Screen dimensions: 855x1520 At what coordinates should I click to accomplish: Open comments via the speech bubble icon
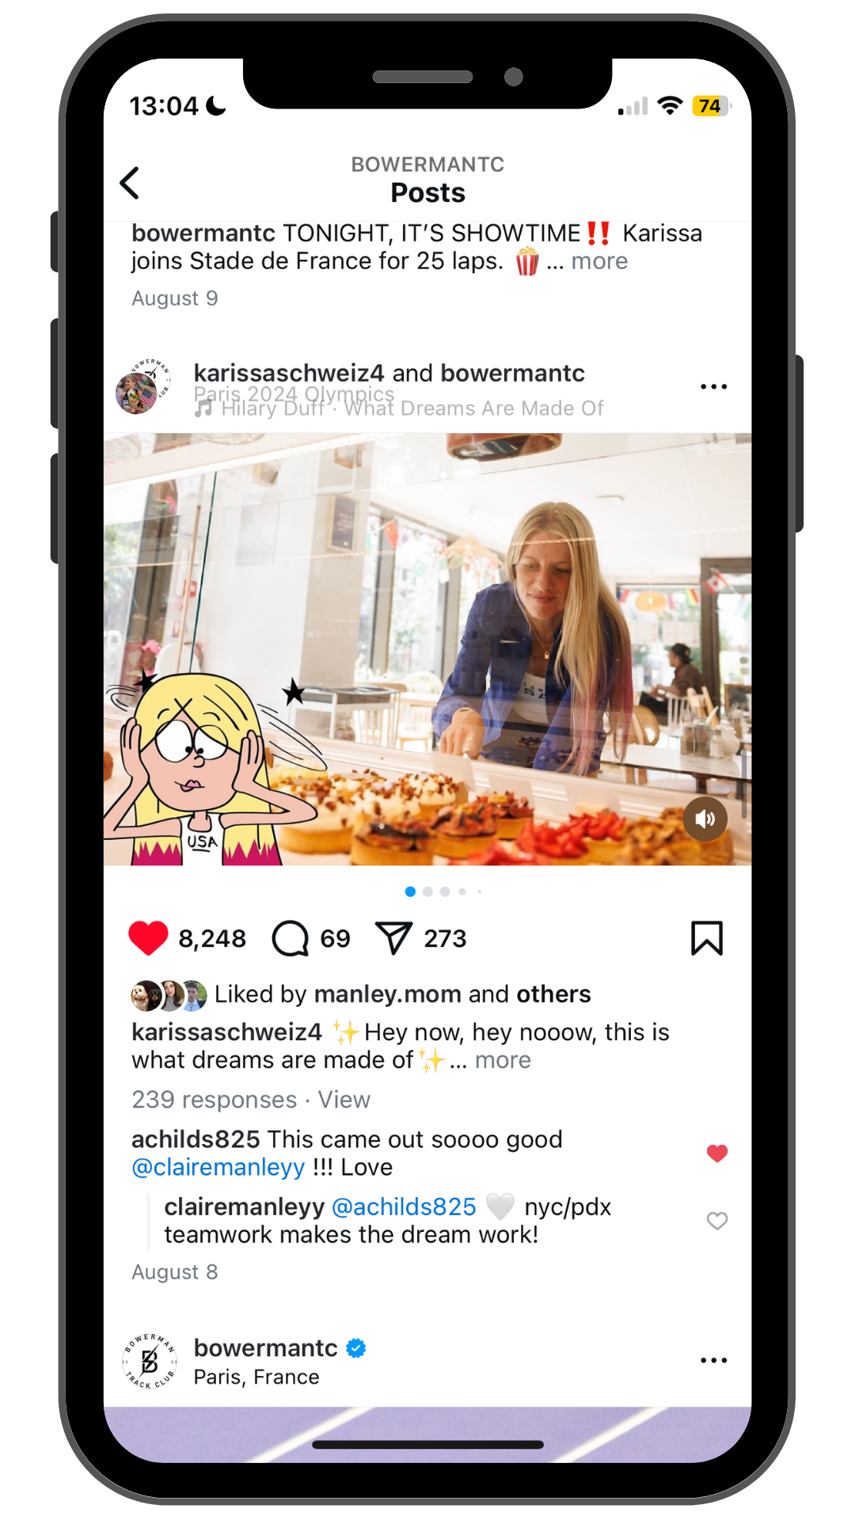tap(291, 938)
